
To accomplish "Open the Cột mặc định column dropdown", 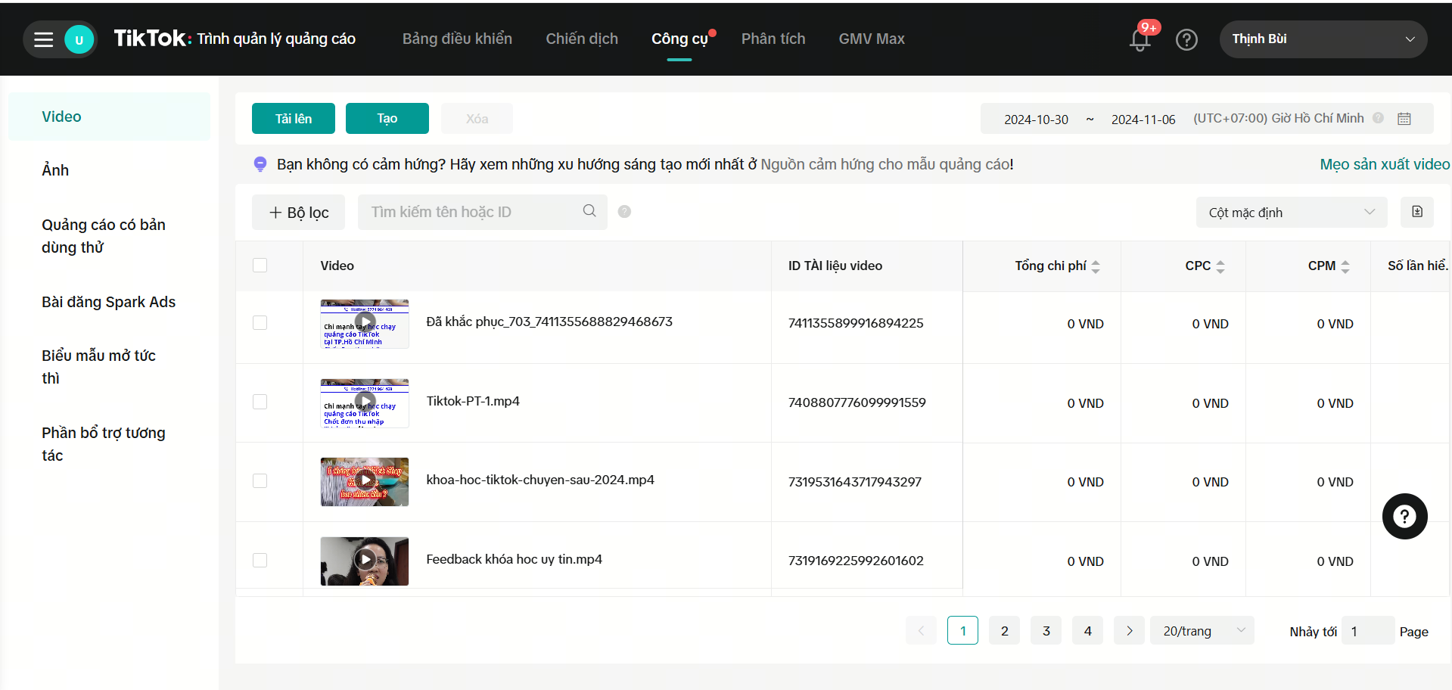I will [1292, 212].
